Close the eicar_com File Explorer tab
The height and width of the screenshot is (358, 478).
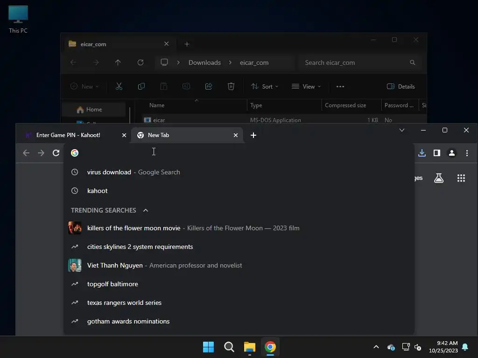(167, 44)
